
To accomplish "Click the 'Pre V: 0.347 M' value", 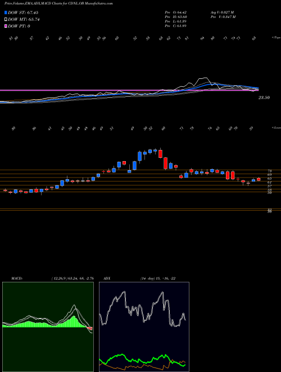I will point(223,17).
